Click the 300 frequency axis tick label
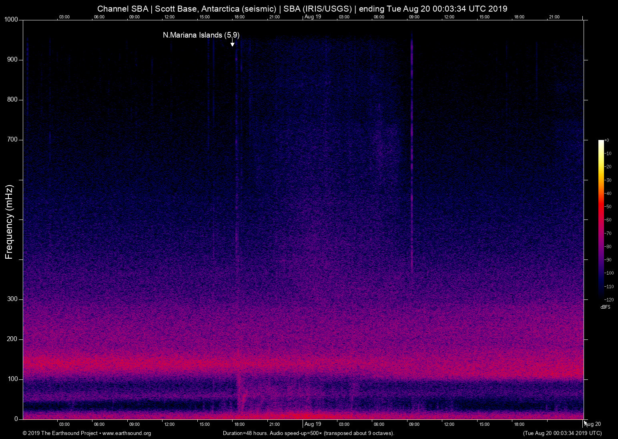This screenshot has width=618, height=439. [12, 299]
